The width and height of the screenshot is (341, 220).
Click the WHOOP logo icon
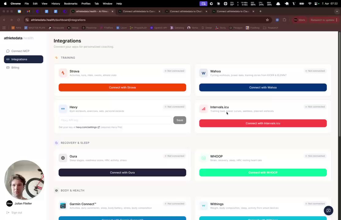coord(203,158)
